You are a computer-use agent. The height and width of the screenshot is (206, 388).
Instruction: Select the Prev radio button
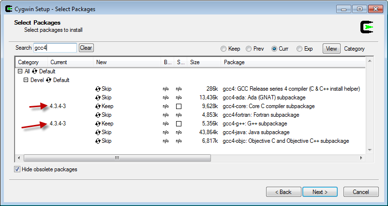click(249, 49)
